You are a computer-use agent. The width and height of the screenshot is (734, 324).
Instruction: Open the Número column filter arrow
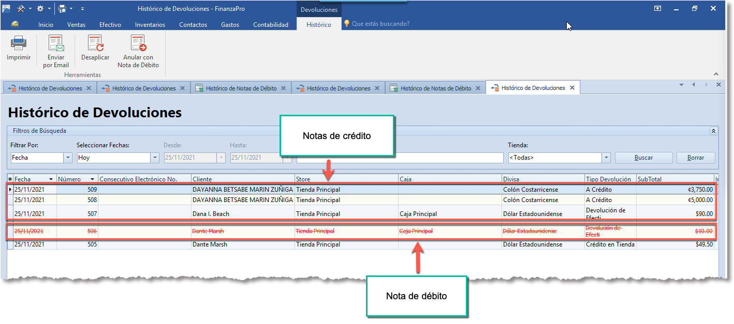pyautogui.click(x=92, y=179)
